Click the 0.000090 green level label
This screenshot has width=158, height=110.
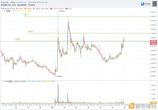pyautogui.click(x=30, y=31)
